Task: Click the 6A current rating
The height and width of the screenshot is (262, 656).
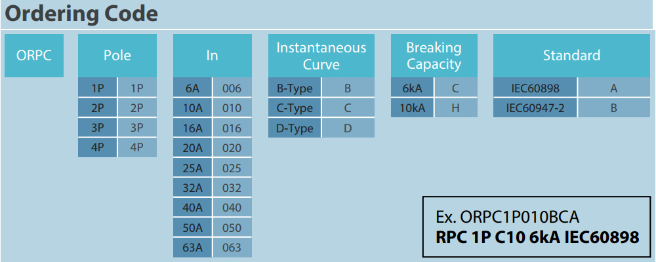Action: pos(192,88)
